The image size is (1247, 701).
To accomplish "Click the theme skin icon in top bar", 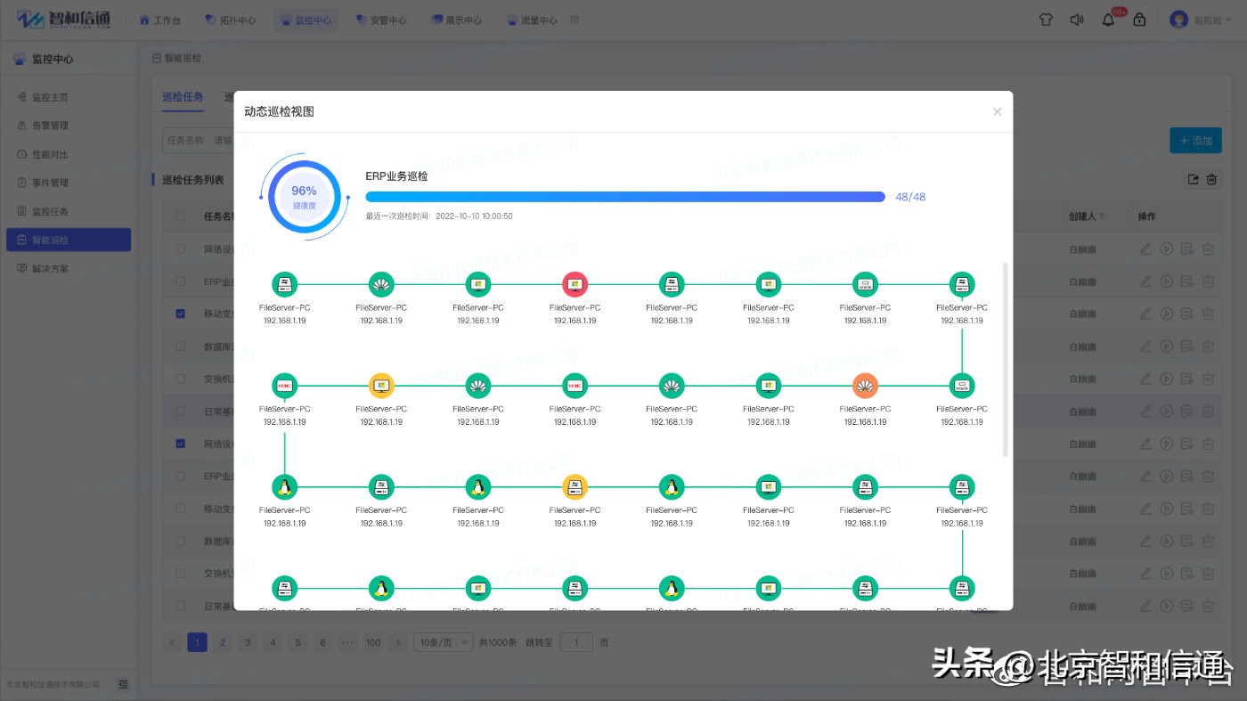I will (x=1045, y=18).
